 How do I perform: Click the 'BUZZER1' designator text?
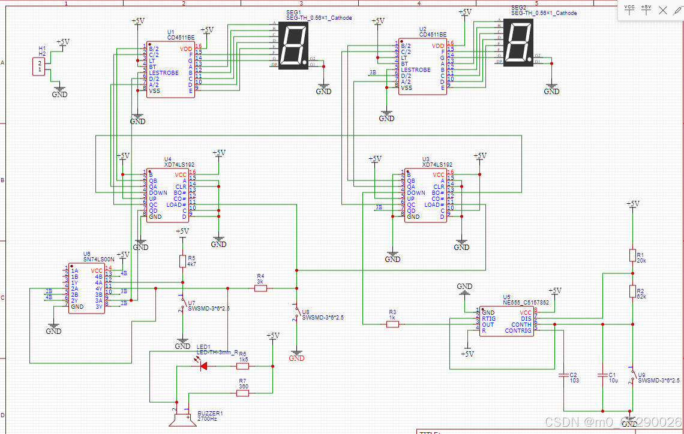(210, 414)
